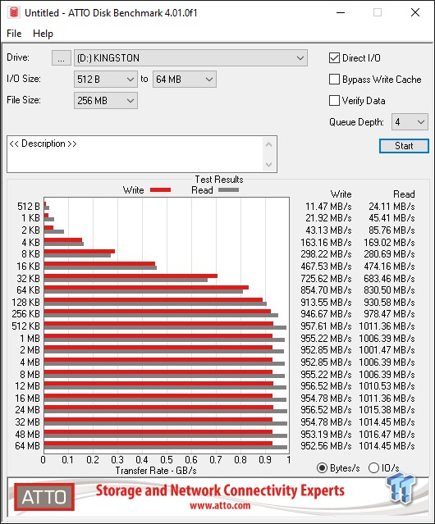Open the I/O Size minimum 512 B dropdown
This screenshot has width=435, height=524.
tap(106, 80)
